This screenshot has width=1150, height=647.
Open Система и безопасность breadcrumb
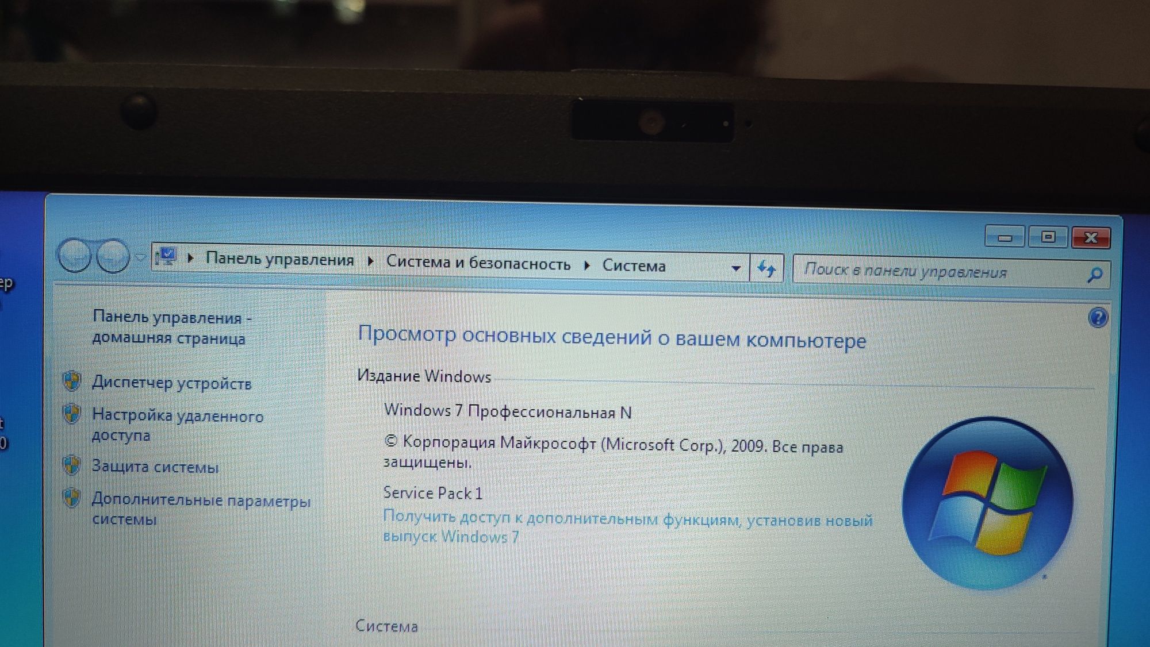tap(478, 263)
